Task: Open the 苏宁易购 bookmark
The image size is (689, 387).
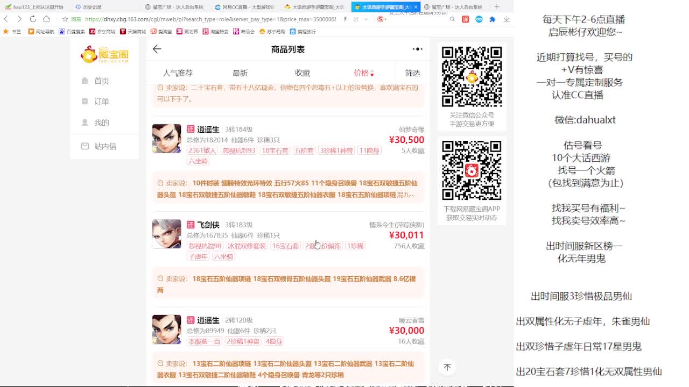Action: tap(272, 32)
